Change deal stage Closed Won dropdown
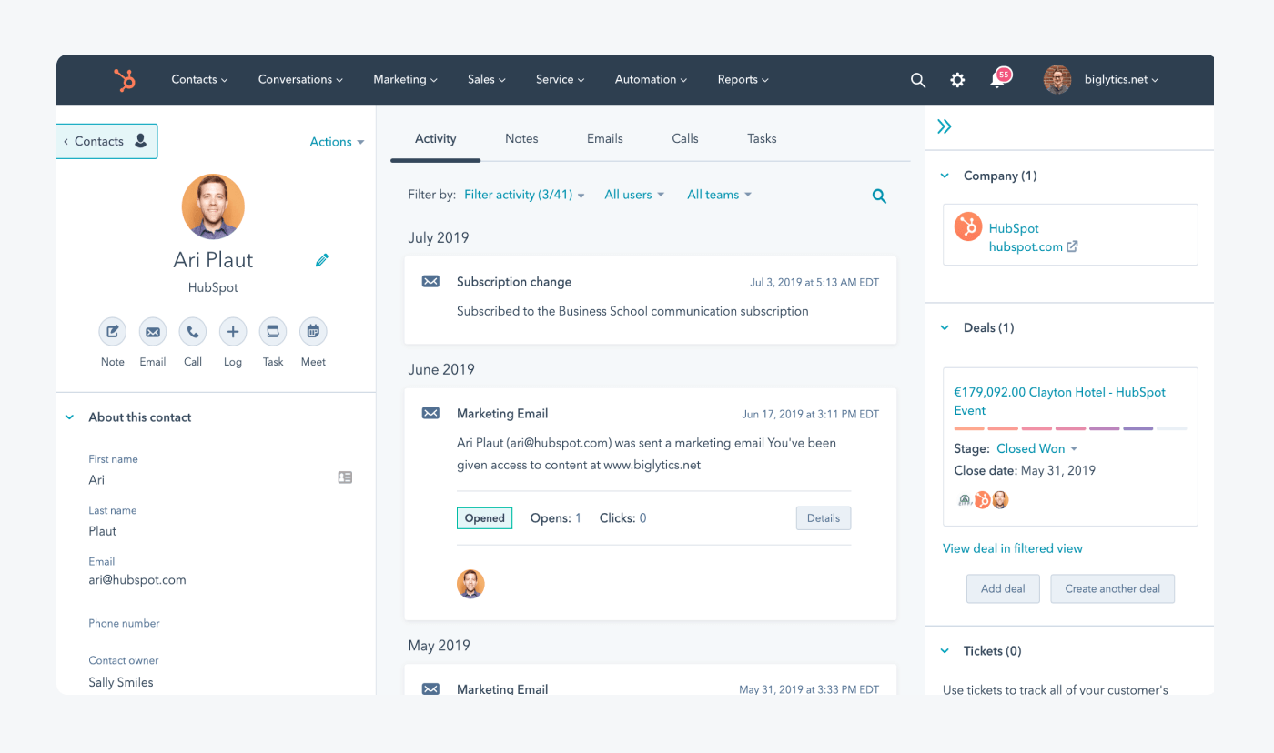This screenshot has height=753, width=1274. click(1036, 448)
